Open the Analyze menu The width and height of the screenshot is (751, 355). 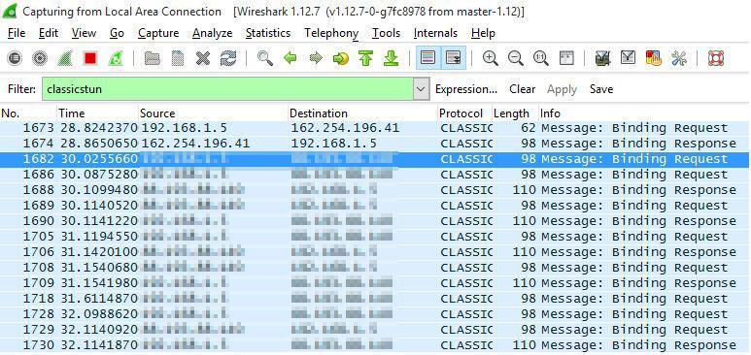pos(212,33)
